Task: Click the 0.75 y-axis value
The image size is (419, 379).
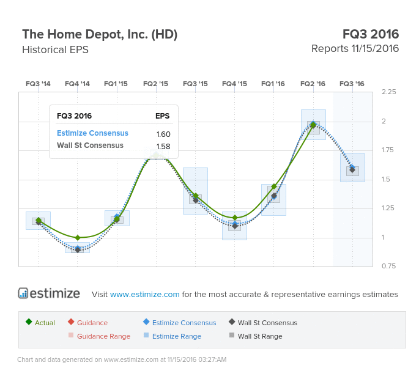Action: (x=389, y=266)
